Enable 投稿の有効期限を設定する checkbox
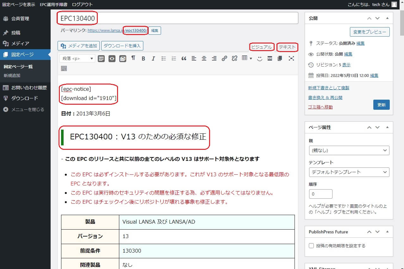 coord(311,246)
